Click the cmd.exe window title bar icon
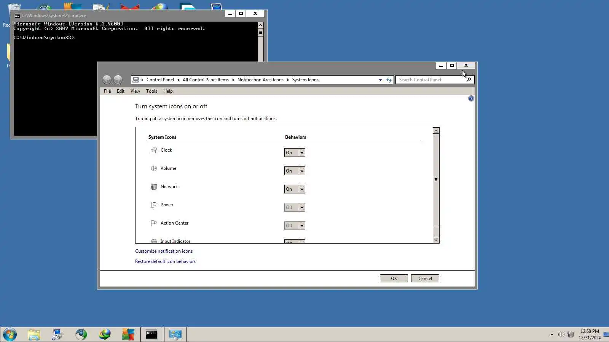 (x=17, y=16)
